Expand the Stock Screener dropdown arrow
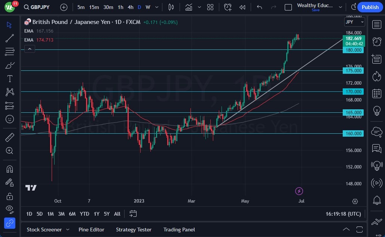This screenshot has width=385, height=237. point(68,230)
